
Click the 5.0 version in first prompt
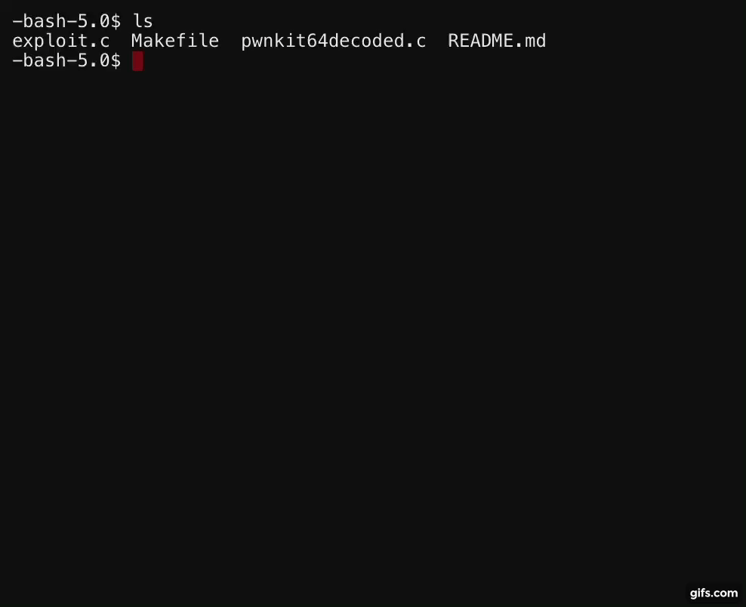click(94, 21)
